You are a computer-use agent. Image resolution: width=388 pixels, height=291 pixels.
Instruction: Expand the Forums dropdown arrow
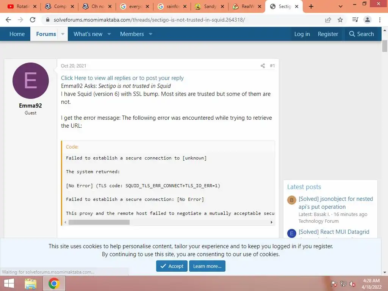tap(63, 34)
